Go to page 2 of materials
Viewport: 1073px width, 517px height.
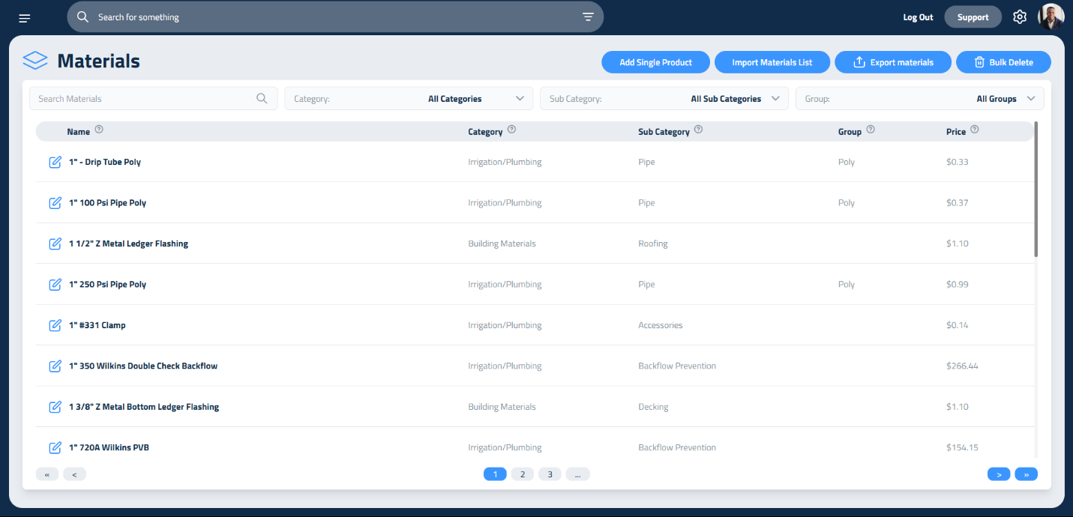[x=523, y=474]
